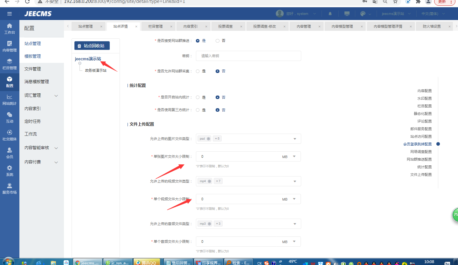458x265 pixels.
Task: Set 是否允许网站群采集 to 否
Action: click(x=218, y=71)
